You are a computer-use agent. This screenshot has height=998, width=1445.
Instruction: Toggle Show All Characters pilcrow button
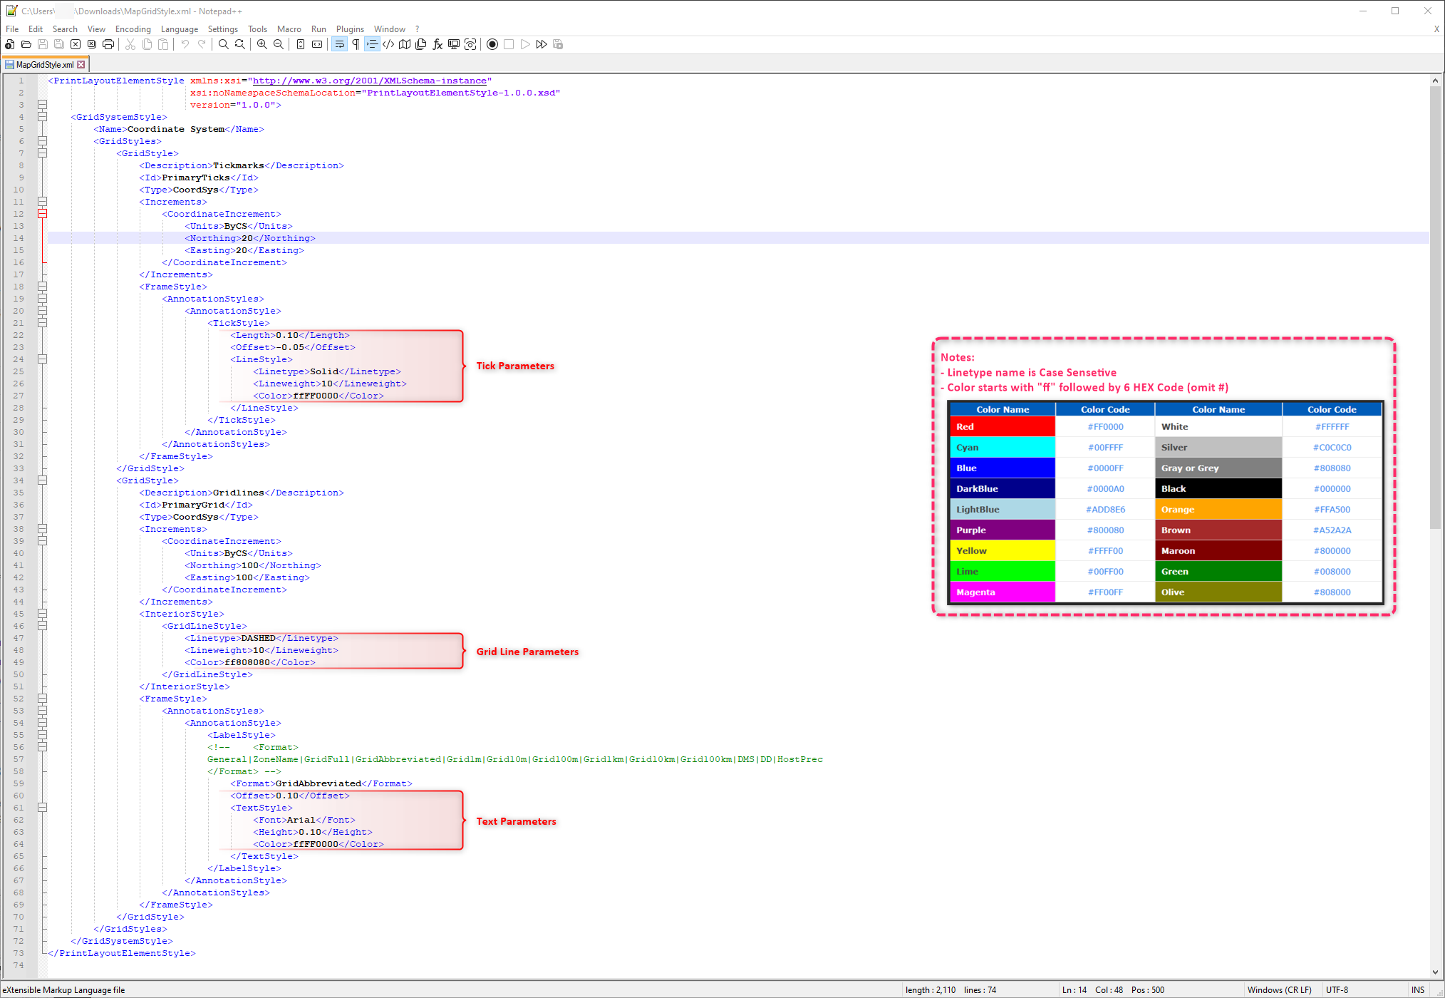(356, 44)
